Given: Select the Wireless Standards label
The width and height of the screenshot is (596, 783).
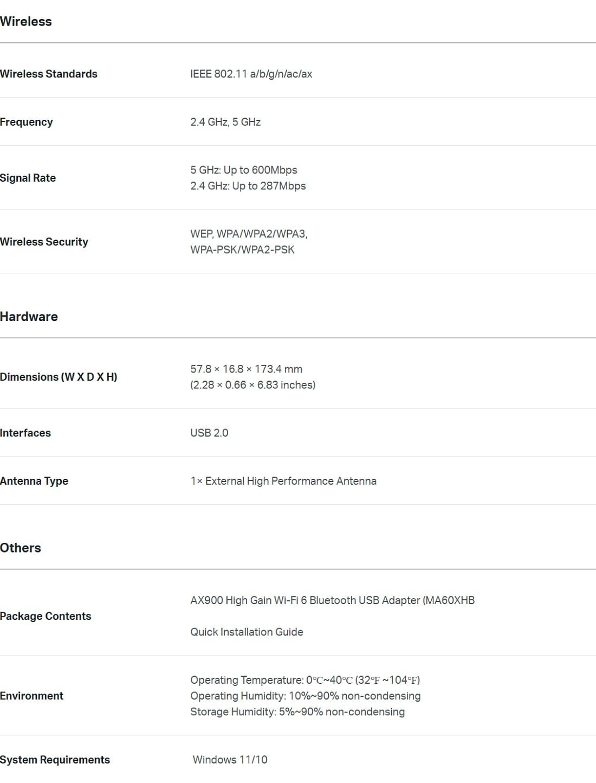Looking at the screenshot, I should [x=49, y=74].
